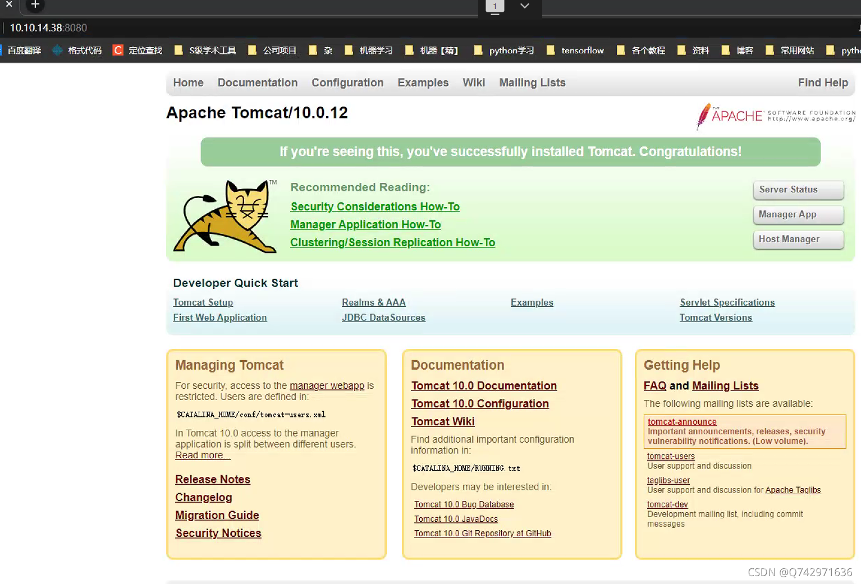Open the JDBC DataSources link
This screenshot has height=584, width=861.
pos(383,318)
